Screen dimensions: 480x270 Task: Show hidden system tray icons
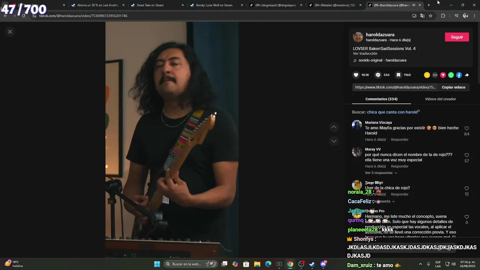(x=420, y=264)
